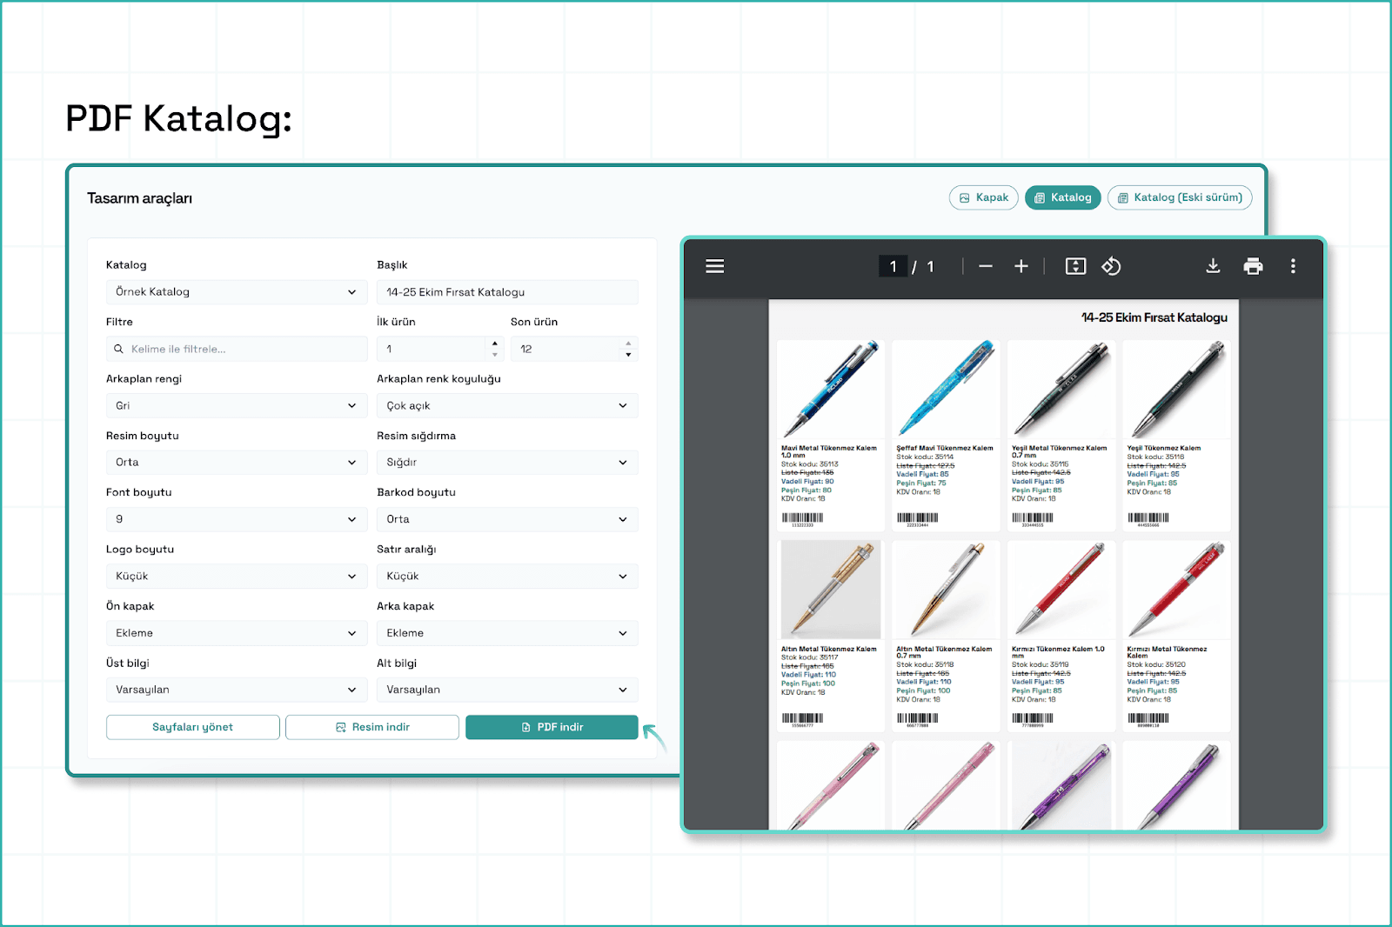This screenshot has width=1392, height=927.
Task: Increase the İlk ürün value with up arrow
Action: pyautogui.click(x=495, y=343)
